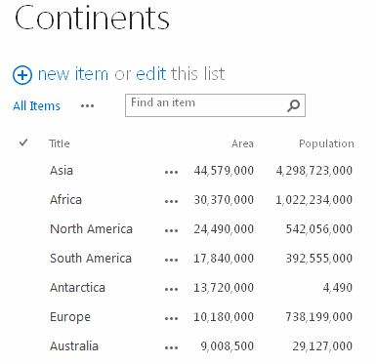The width and height of the screenshot is (376, 364).
Task: Click population value 29,127,000
Action: click(x=322, y=346)
